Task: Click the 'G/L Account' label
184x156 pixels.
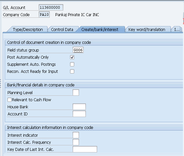Action: tap(14, 8)
